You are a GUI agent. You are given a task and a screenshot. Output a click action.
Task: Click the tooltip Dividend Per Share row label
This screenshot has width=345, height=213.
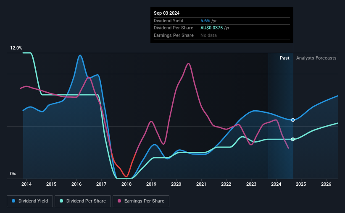click(174, 28)
